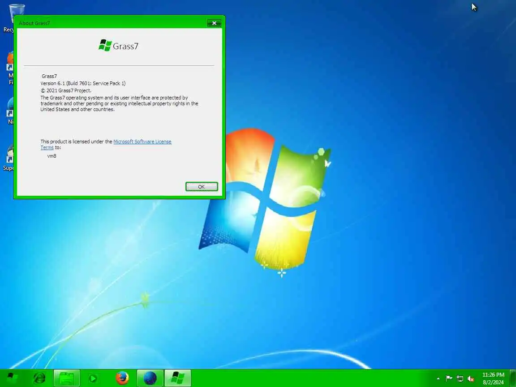
Task: Click the licensee name 'vm8'
Action: coord(52,156)
